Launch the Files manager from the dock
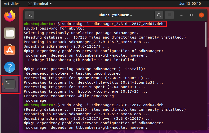Screen dimensions: 209x133 10,33
